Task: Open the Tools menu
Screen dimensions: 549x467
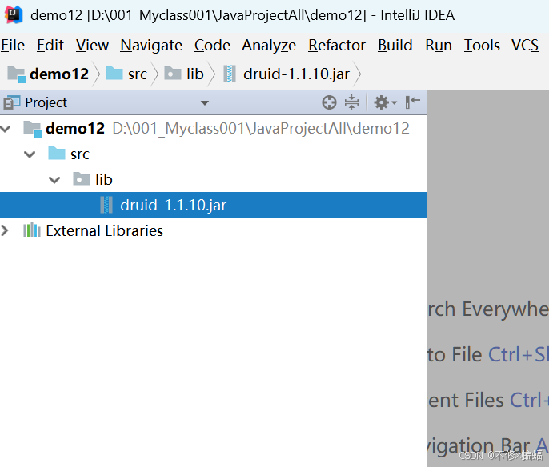Action: point(482,45)
